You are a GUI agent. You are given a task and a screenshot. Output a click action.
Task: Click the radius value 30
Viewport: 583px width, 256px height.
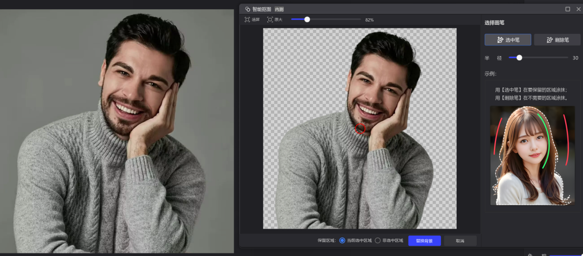(x=575, y=58)
